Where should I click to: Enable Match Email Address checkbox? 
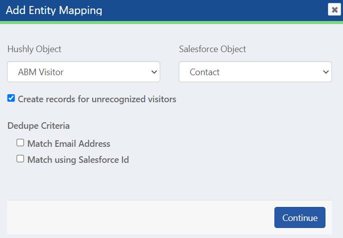(x=21, y=143)
